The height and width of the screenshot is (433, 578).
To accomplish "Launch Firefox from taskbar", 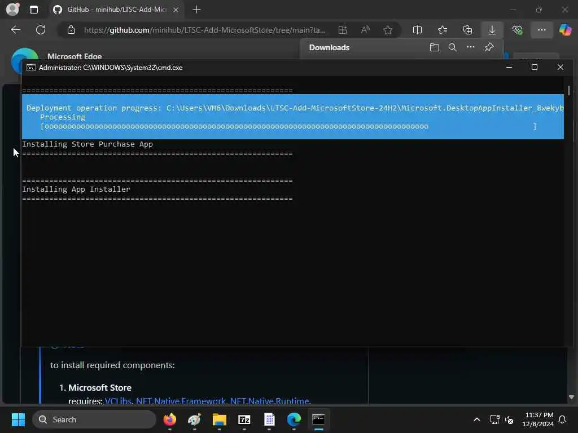I will 169,419.
